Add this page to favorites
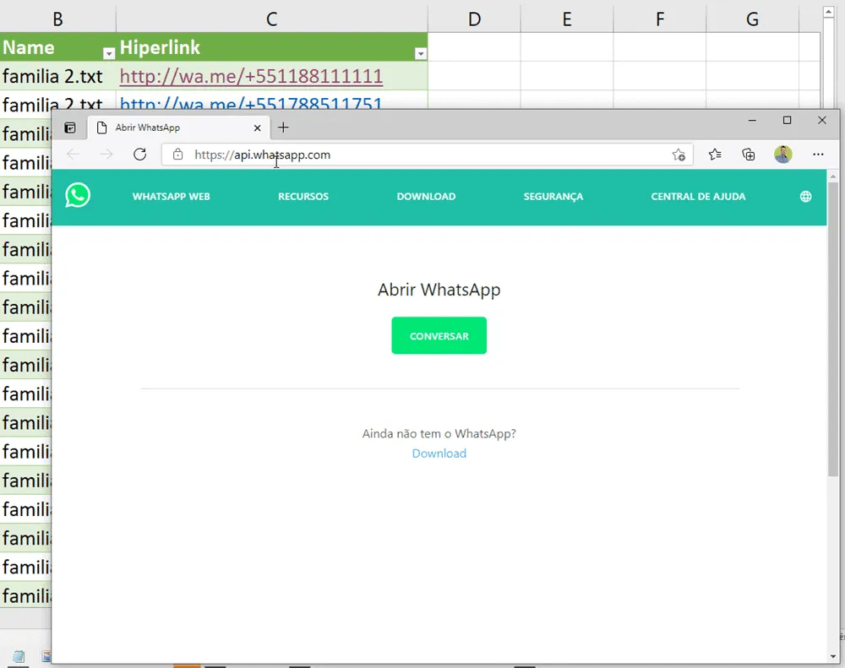845x668 pixels. pyautogui.click(x=679, y=155)
